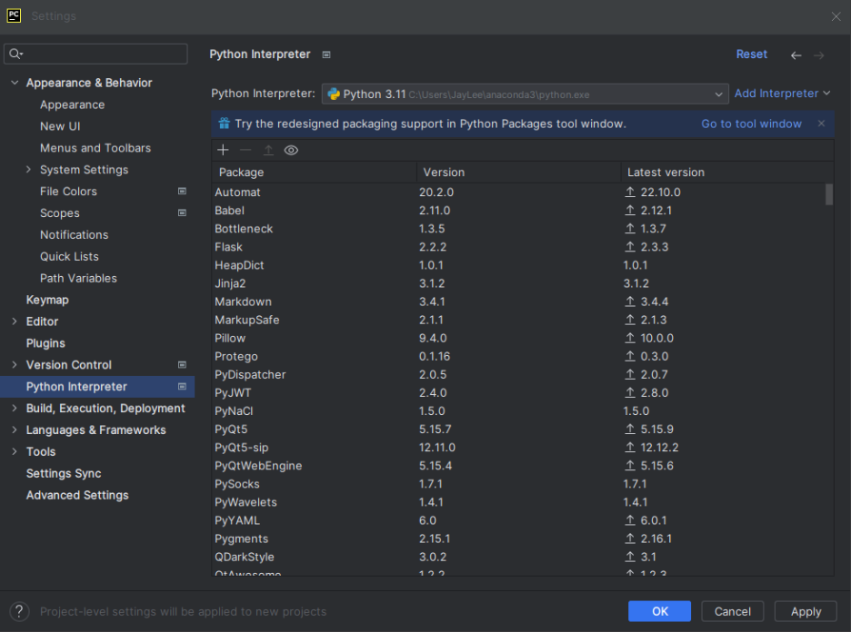Select the QDarkStyle package row
This screenshot has width=851, height=632.
coord(518,557)
